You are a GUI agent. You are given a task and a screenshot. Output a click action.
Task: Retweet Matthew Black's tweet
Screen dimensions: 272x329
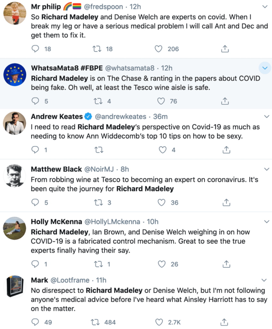96,203
